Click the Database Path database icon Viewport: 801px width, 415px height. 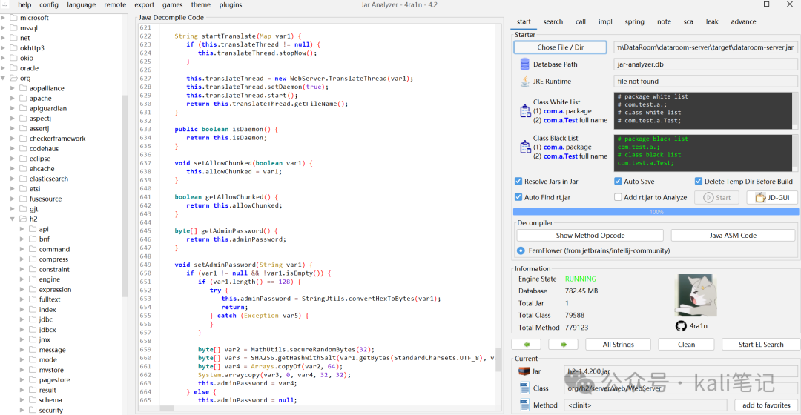tap(524, 64)
